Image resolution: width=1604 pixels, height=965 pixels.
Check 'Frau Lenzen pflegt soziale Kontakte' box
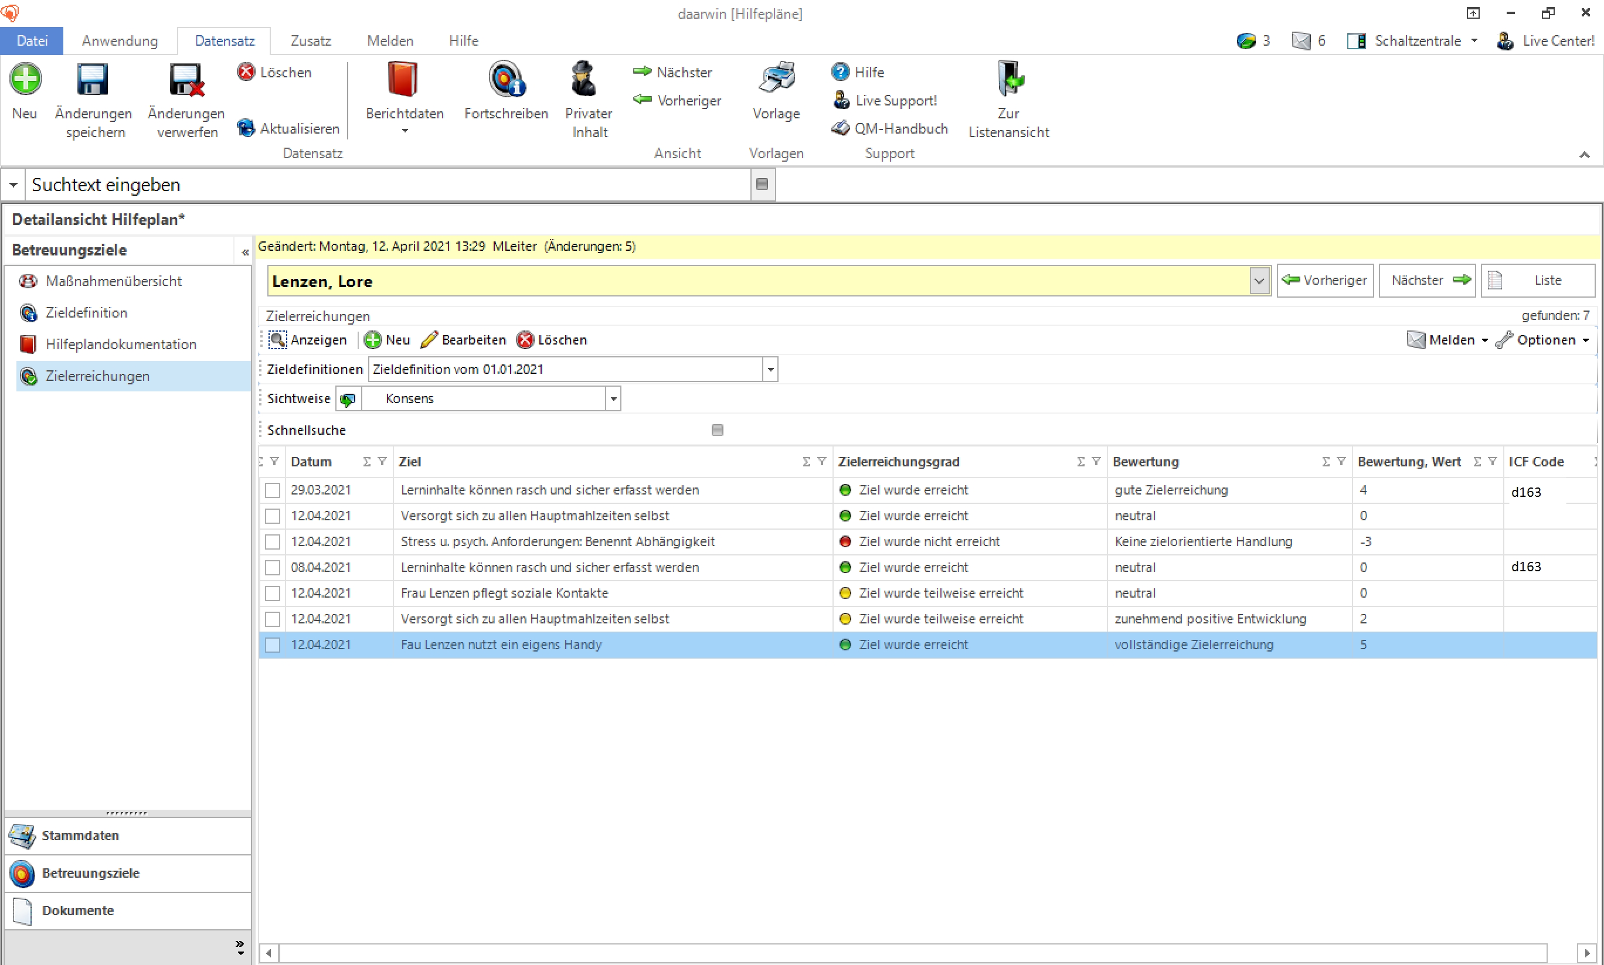273,593
